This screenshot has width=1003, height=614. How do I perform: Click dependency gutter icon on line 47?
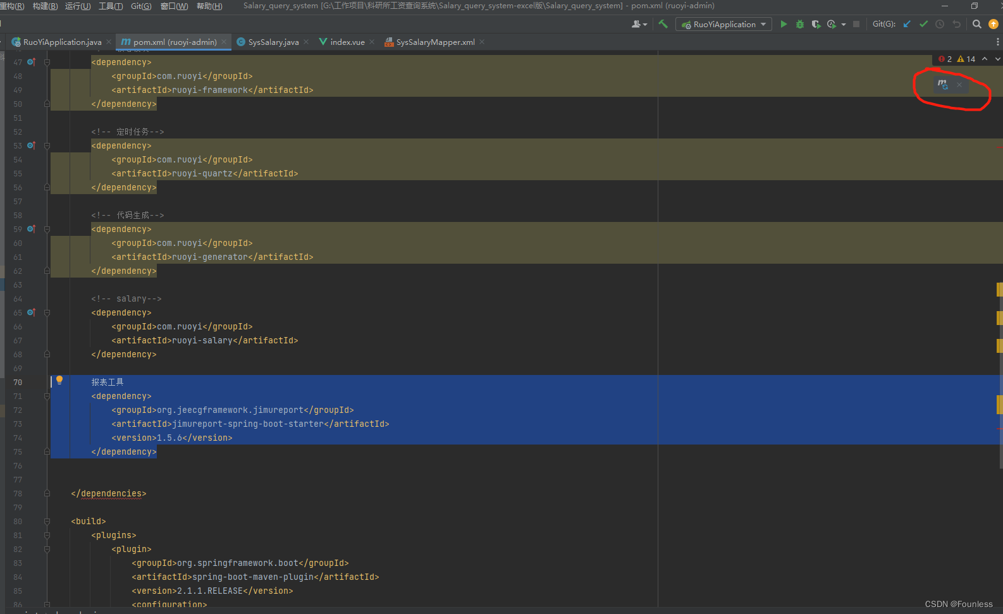(x=31, y=62)
